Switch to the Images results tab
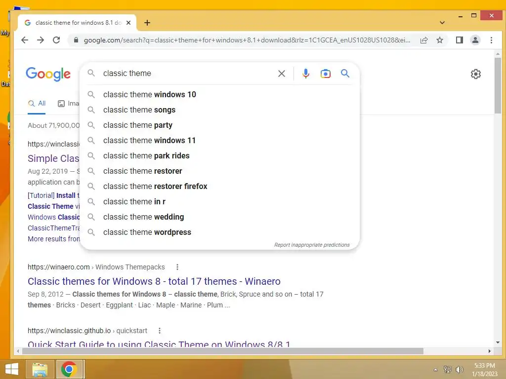Image resolution: width=506 pixels, height=379 pixels. click(x=68, y=104)
